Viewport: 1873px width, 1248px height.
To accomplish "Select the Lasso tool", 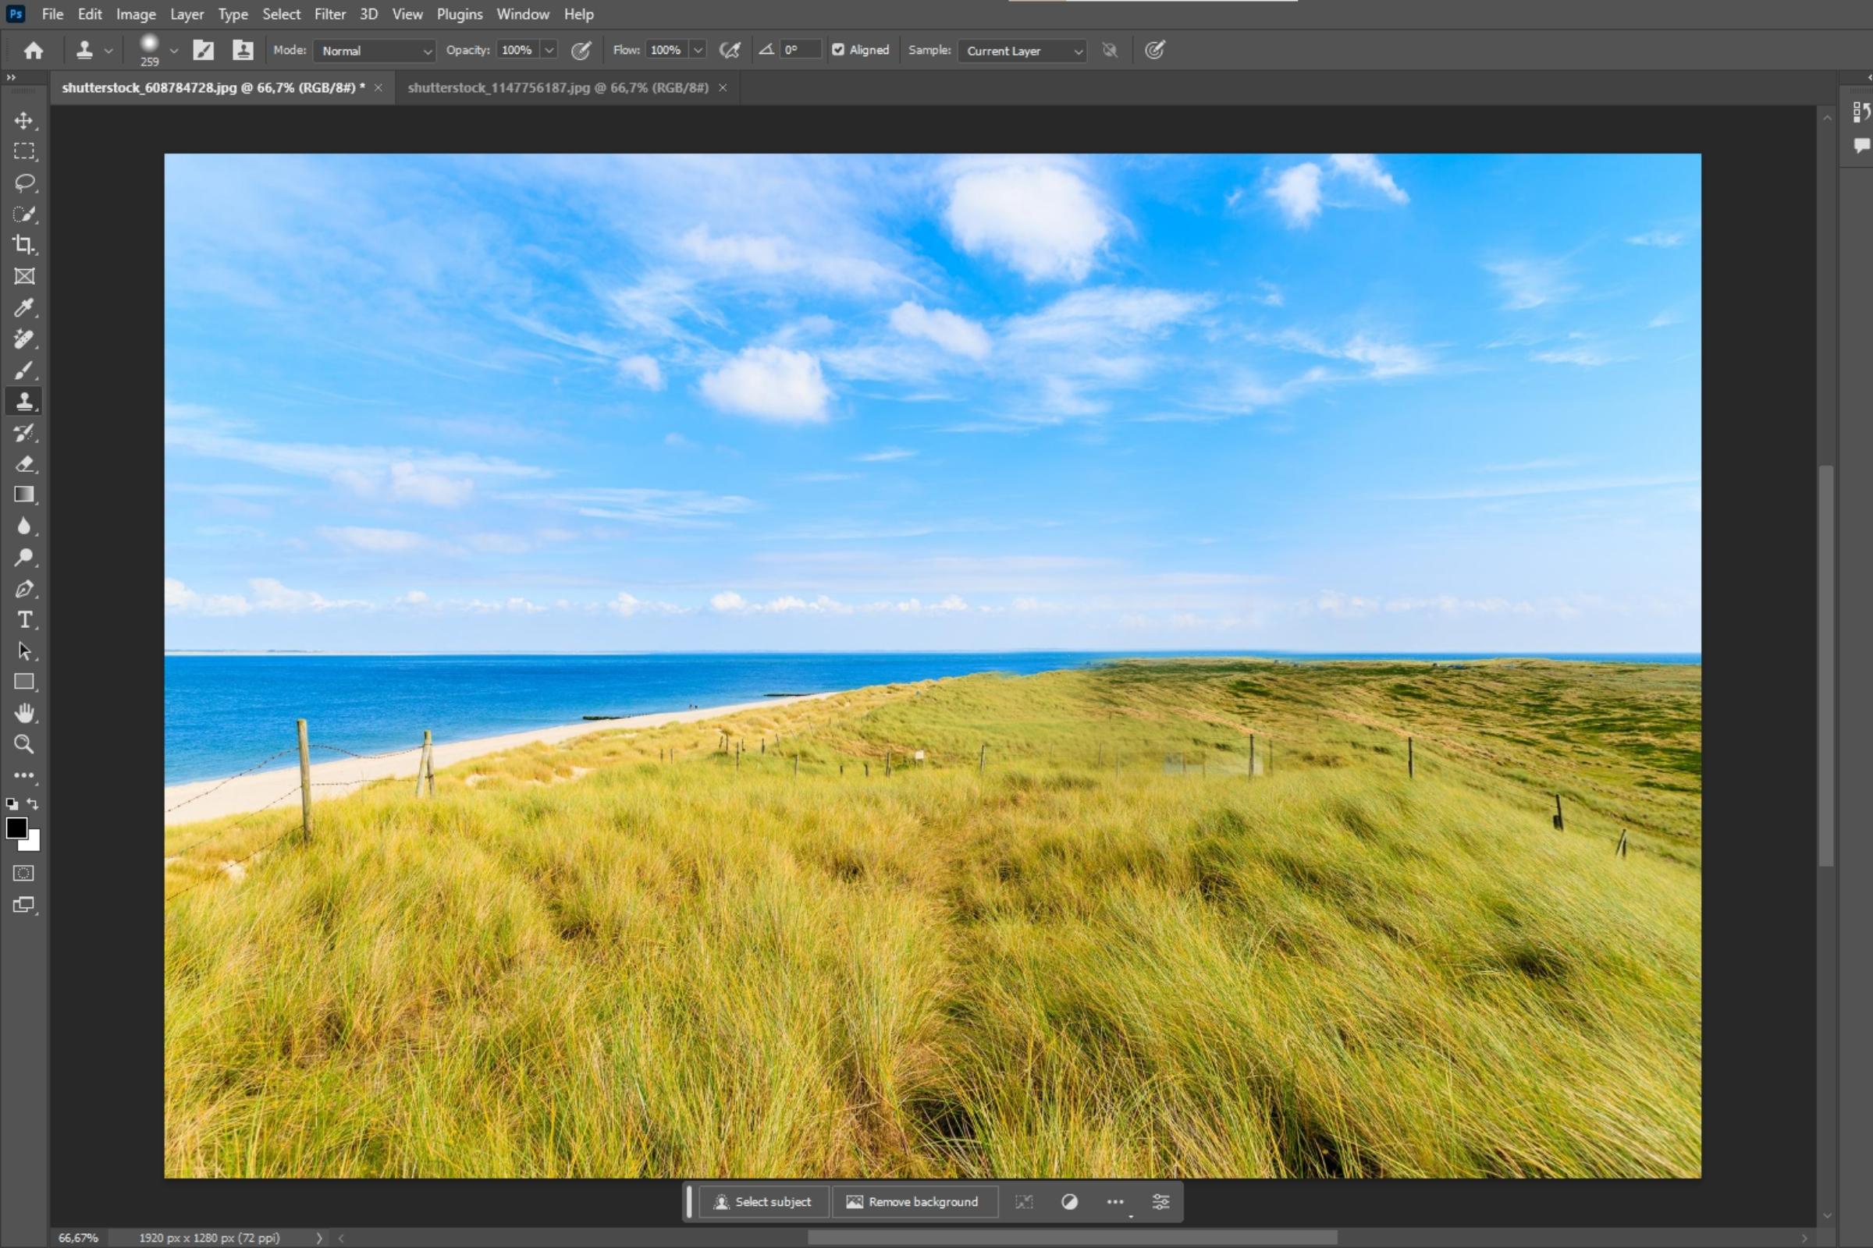I will point(24,183).
